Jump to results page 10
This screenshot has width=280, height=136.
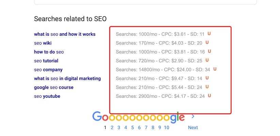click(x=167, y=127)
